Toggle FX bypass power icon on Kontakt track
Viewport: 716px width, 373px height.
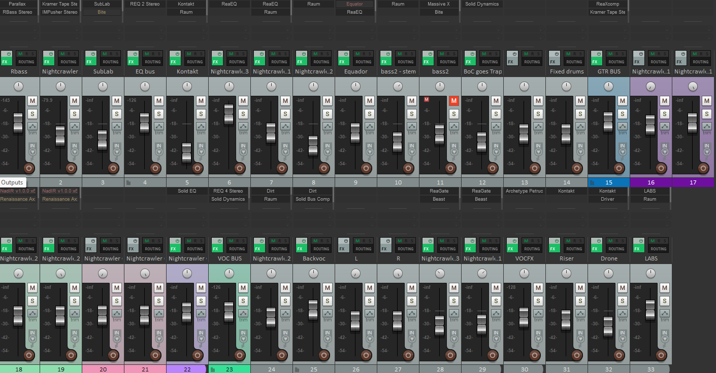177,54
